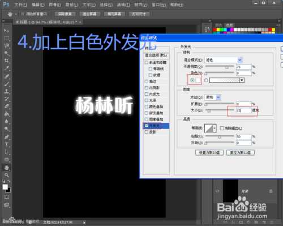Image resolution: width=283 pixels, height=226 pixels.
Task: Select the Lasso tool
Action: coord(7,46)
